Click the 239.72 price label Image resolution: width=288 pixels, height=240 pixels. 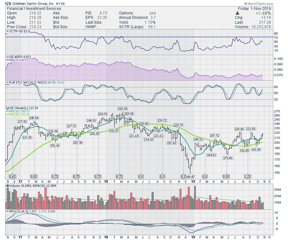click(x=162, y=121)
